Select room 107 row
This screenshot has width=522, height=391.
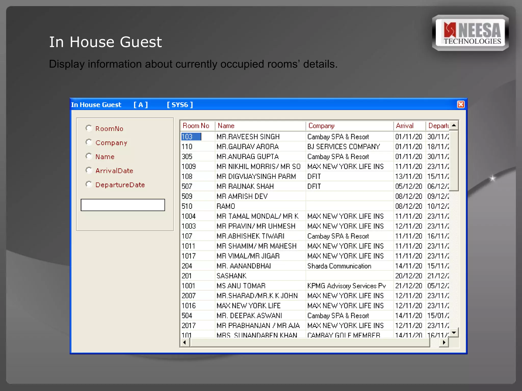pyautogui.click(x=315, y=236)
